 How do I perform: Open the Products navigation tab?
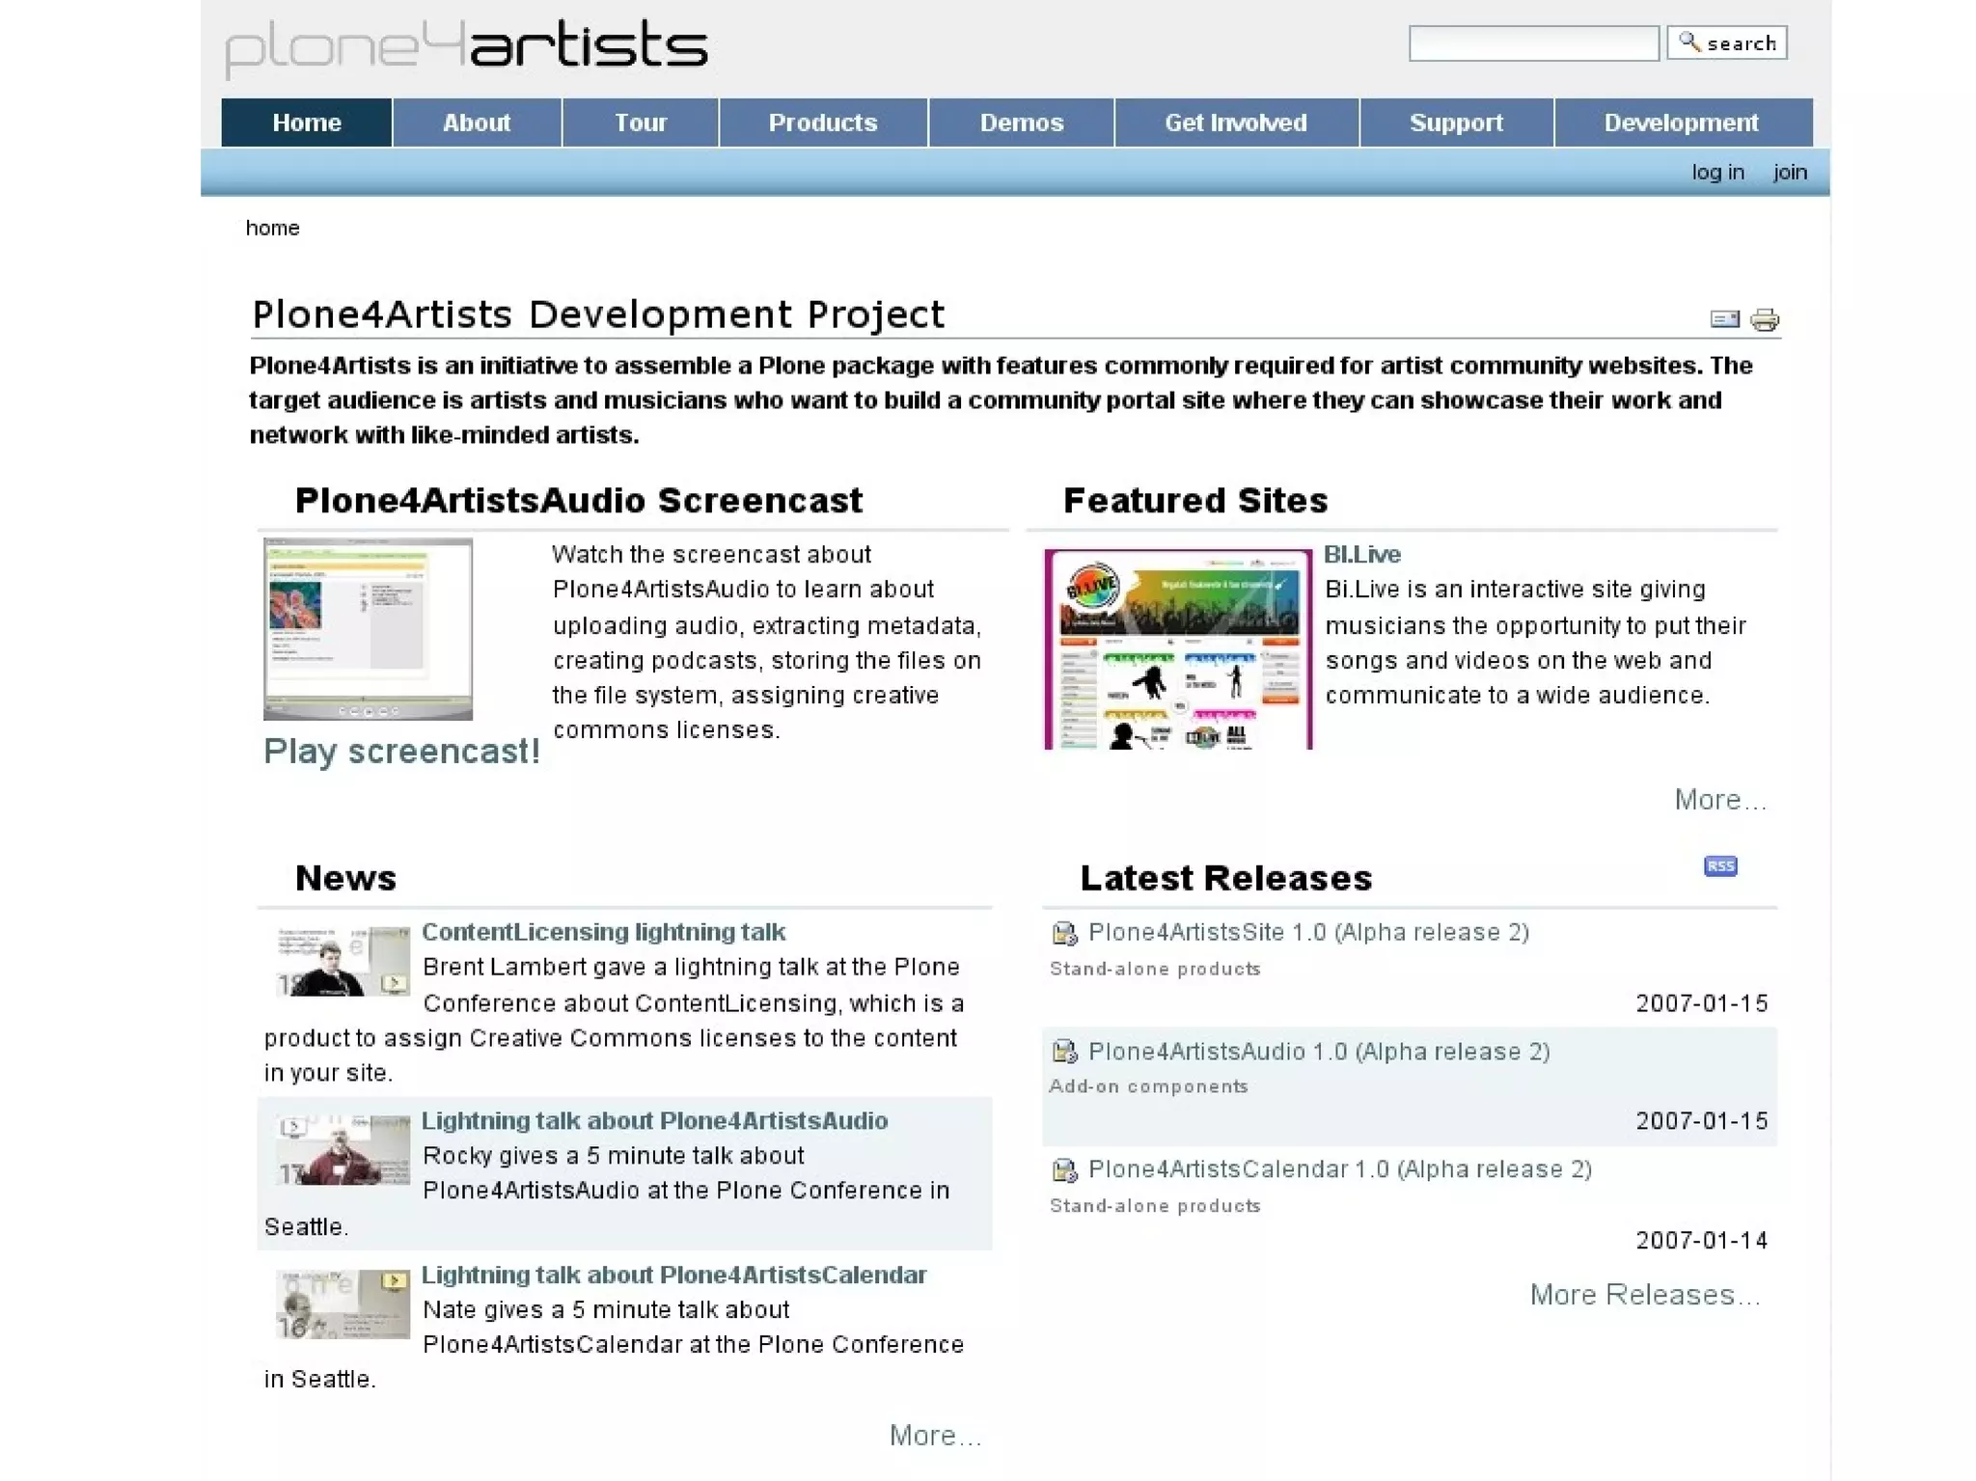[x=822, y=123]
